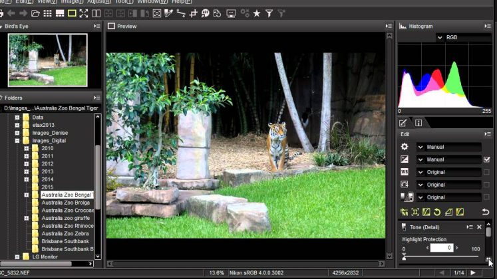Open the Folders panel options menu
The height and width of the screenshot is (279, 497).
point(97,98)
